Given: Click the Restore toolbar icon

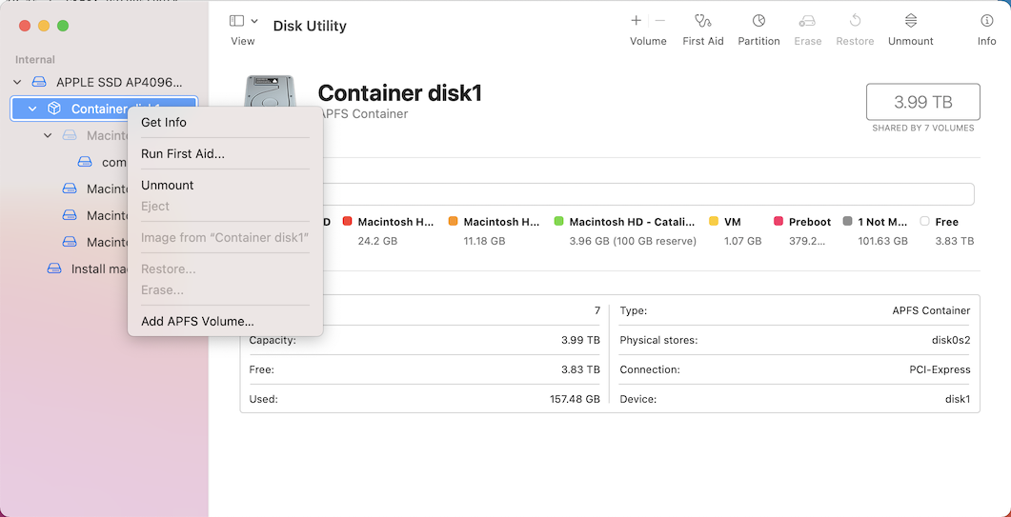Looking at the screenshot, I should point(855,21).
